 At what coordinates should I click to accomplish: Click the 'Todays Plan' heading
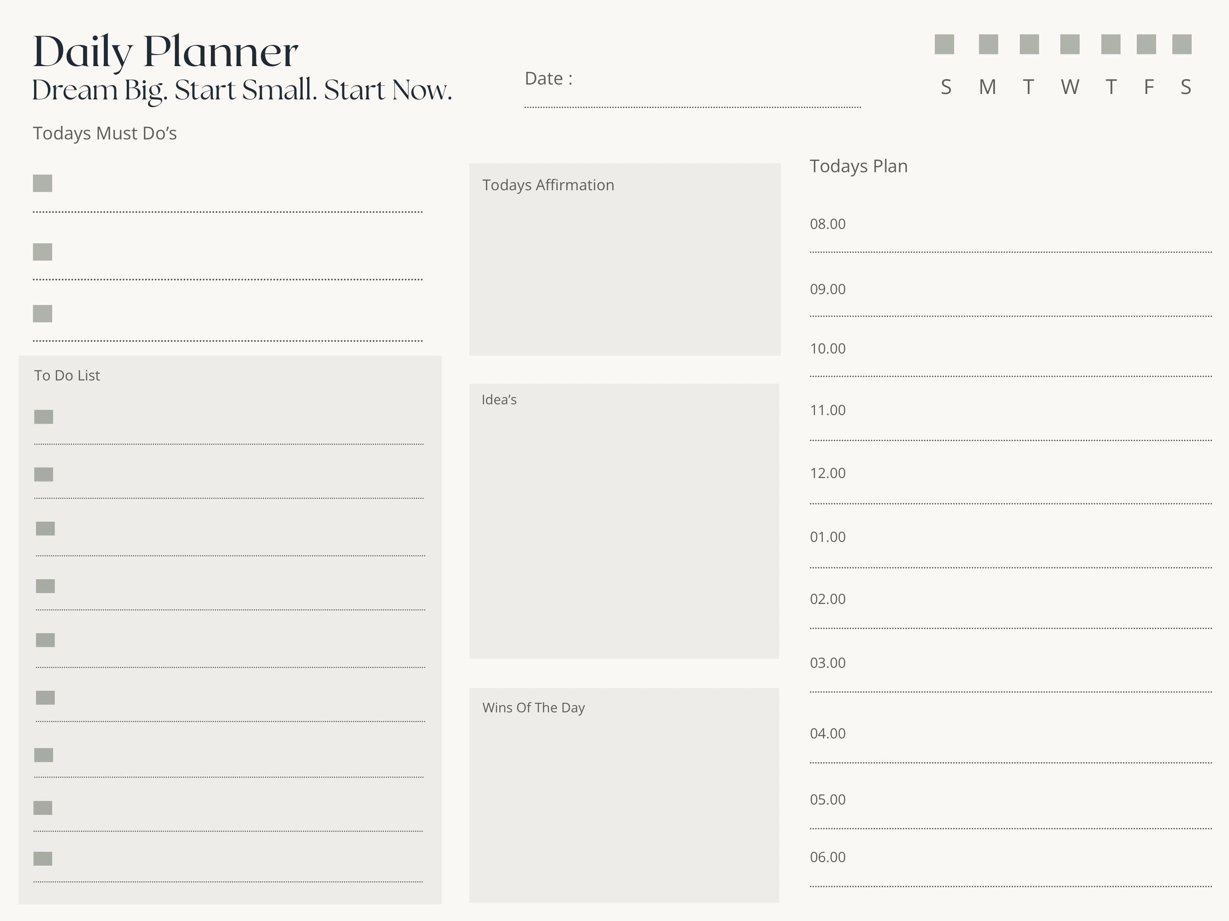click(x=858, y=166)
